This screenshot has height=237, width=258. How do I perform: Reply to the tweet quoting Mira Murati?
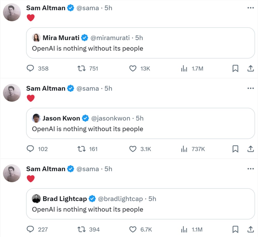(x=30, y=68)
